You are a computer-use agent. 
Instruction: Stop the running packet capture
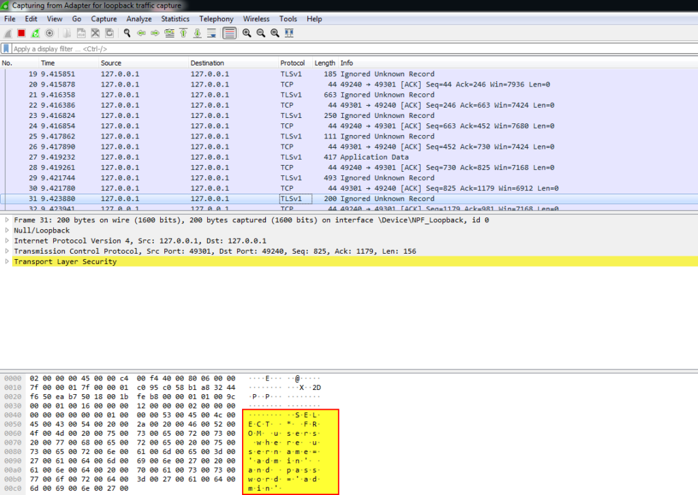click(x=21, y=33)
